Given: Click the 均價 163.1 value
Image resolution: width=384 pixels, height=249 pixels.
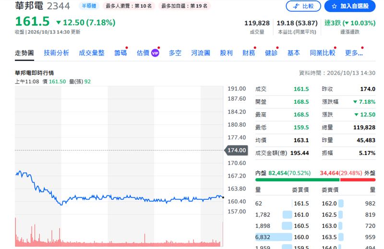Looking at the screenshot, I should (301, 140).
